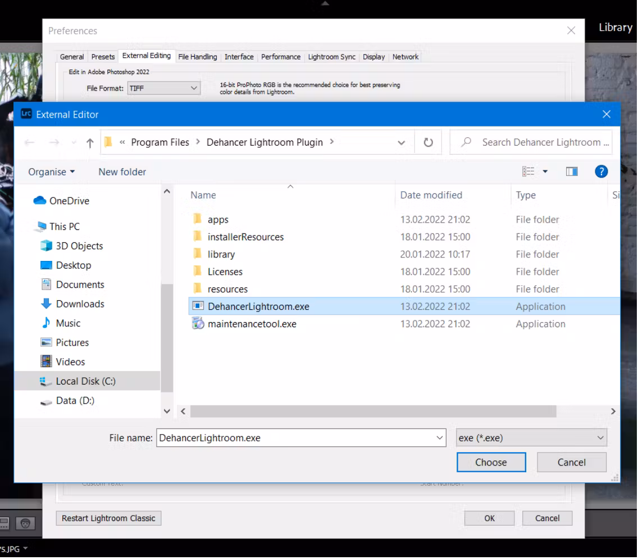Go back with the back arrow
Viewport: 638px width, 560px height.
coord(29,143)
